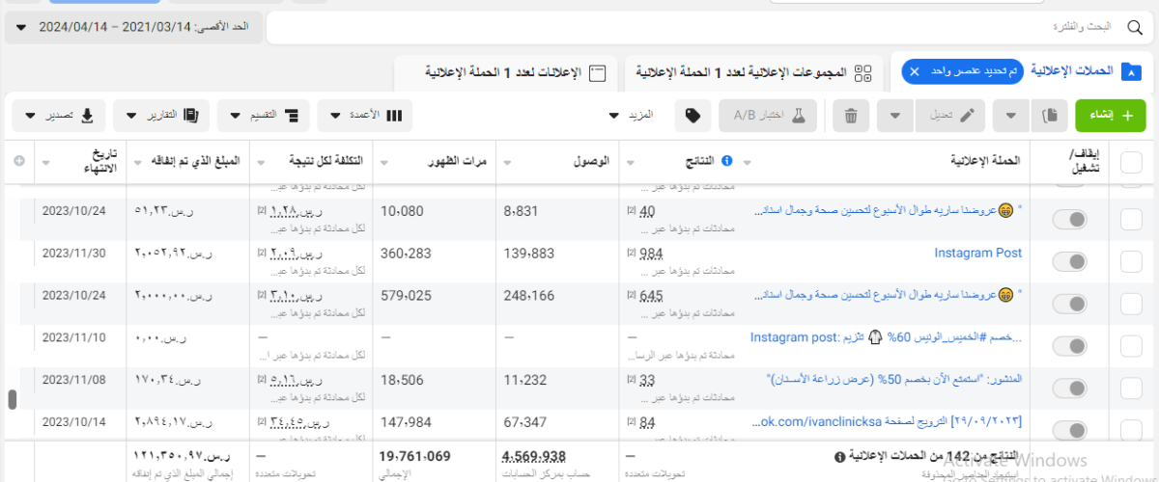The width and height of the screenshot is (1159, 482).
Task: Click total reach 4,569,938
Action: (534, 456)
